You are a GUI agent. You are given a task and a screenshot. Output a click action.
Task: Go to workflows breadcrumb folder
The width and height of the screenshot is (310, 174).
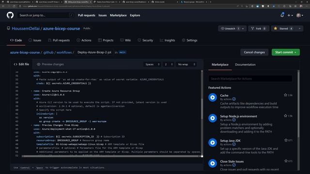coord(64,52)
